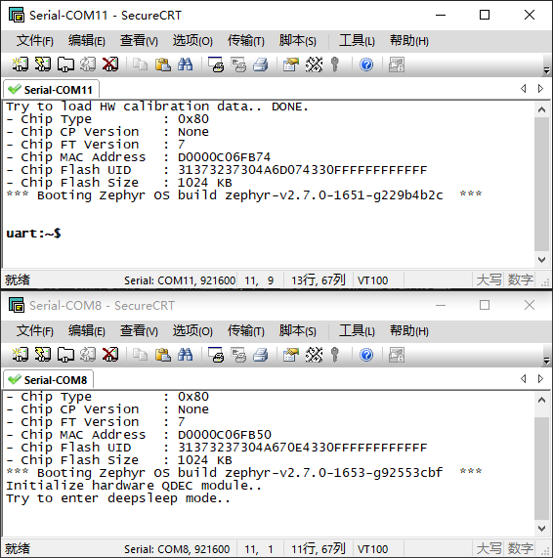Click scroll down arrow in COM11 terminal
553x558 pixels.
tap(541, 260)
